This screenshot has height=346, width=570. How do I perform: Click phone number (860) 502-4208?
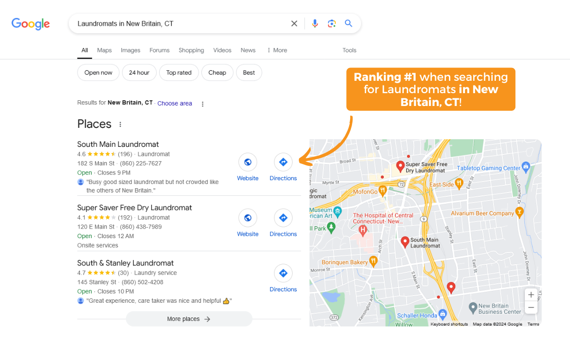tap(142, 282)
